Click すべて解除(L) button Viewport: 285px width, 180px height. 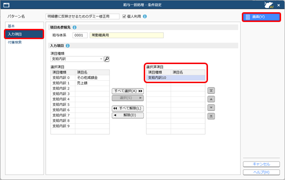coord(128,109)
